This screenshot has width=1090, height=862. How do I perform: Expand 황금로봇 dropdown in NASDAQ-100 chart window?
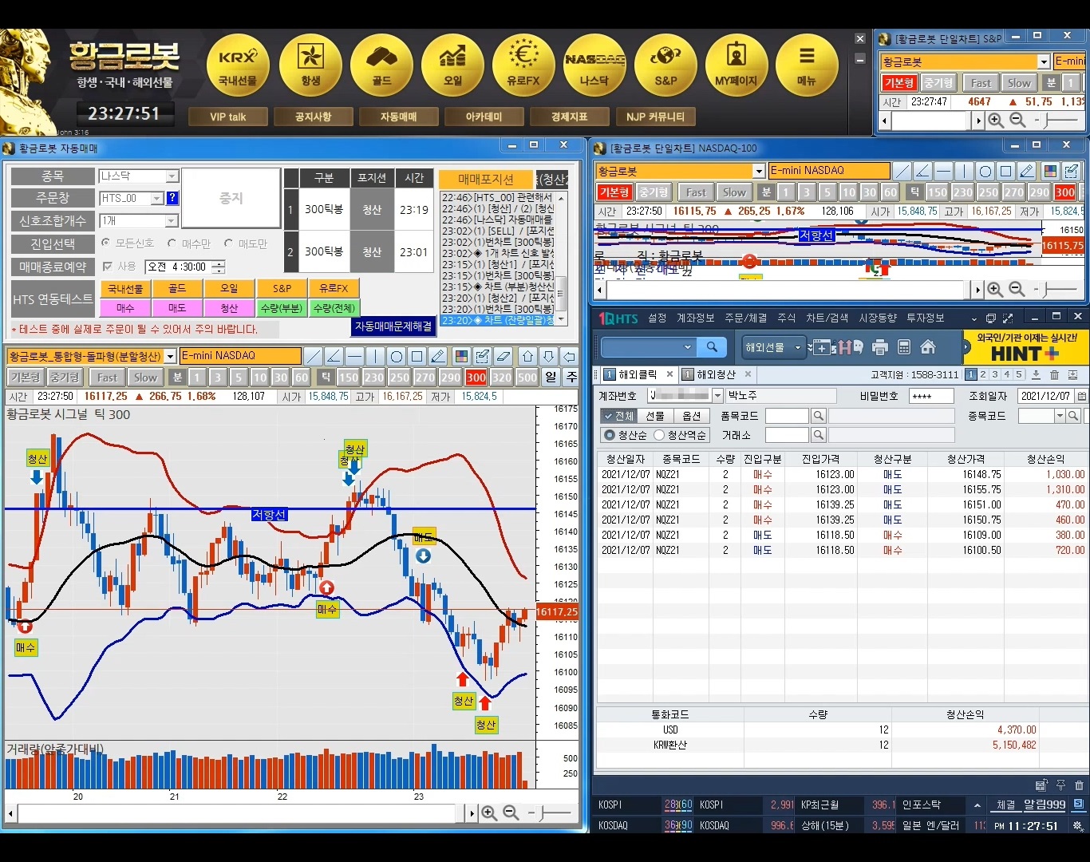coord(759,172)
